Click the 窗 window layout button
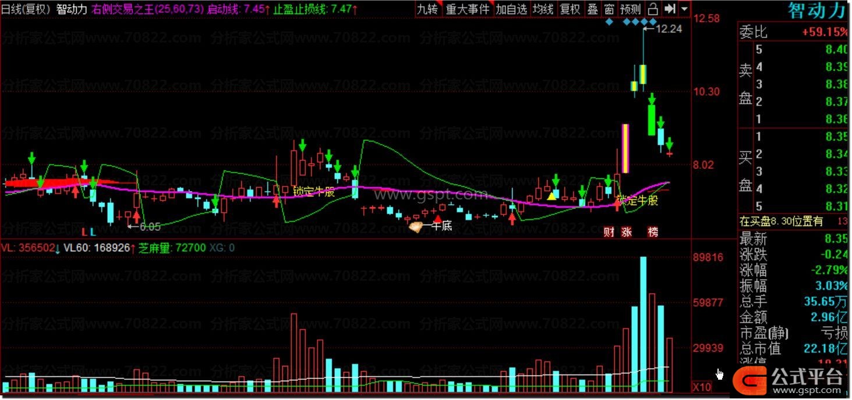 pos(609,9)
